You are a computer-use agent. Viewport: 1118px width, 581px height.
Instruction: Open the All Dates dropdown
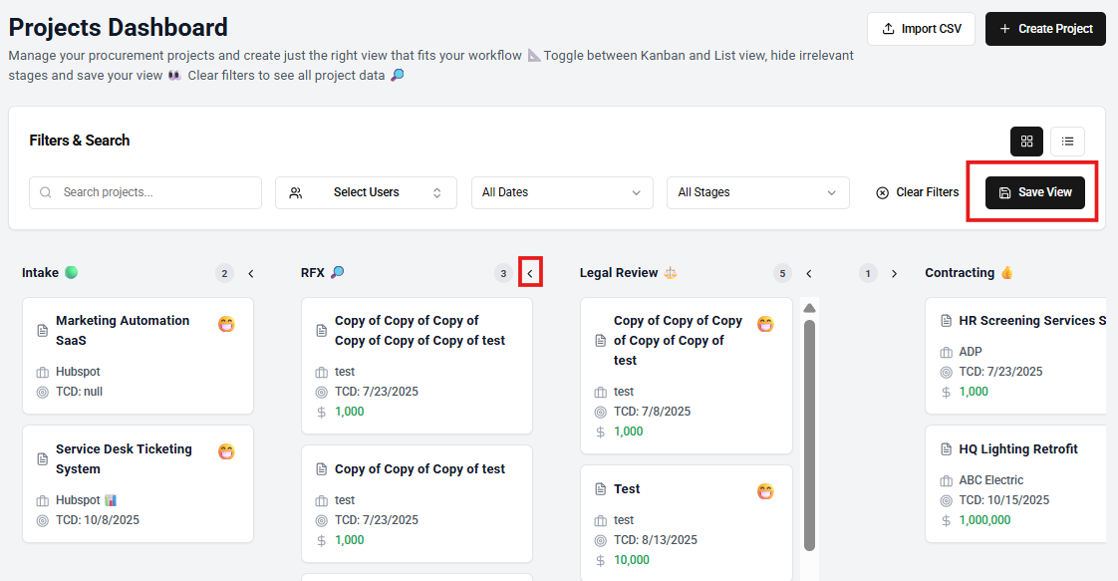(562, 192)
